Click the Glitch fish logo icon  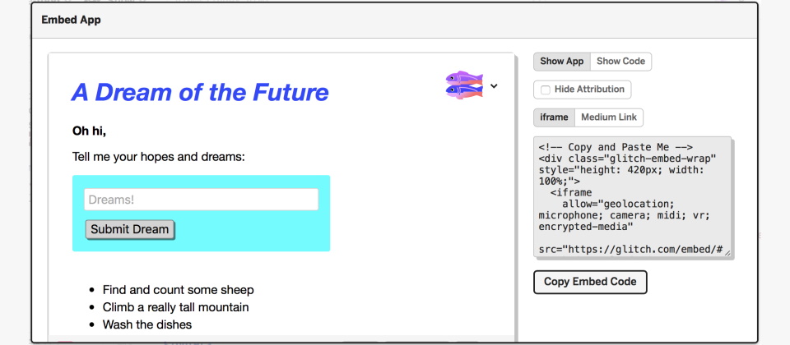pos(464,85)
